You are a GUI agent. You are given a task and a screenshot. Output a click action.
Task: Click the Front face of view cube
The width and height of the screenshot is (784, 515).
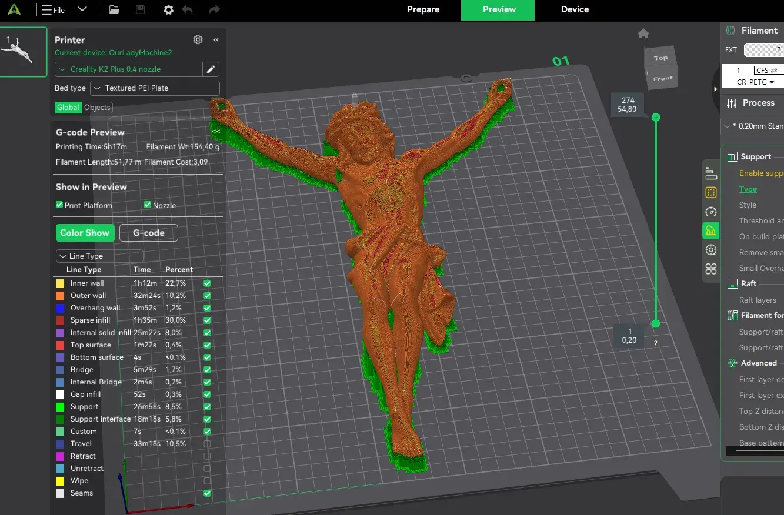[x=663, y=79]
